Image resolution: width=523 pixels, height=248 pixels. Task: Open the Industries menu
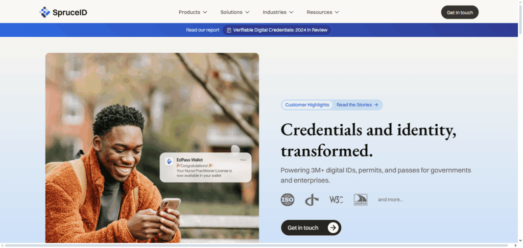click(x=278, y=12)
